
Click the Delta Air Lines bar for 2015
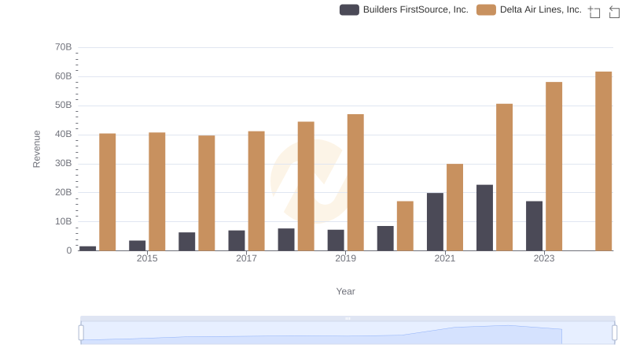156,191
